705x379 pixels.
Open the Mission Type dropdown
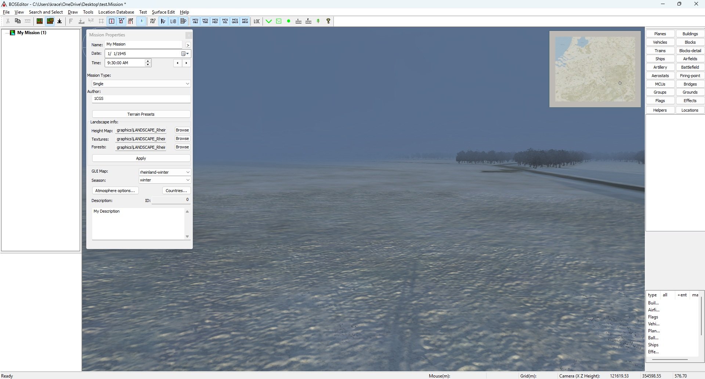pos(141,84)
